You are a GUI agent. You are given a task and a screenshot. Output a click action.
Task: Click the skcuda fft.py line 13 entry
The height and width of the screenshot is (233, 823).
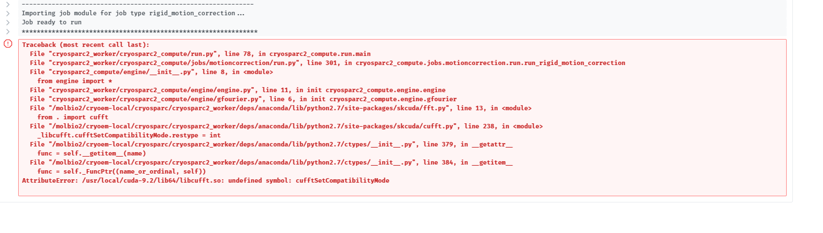pos(281,108)
